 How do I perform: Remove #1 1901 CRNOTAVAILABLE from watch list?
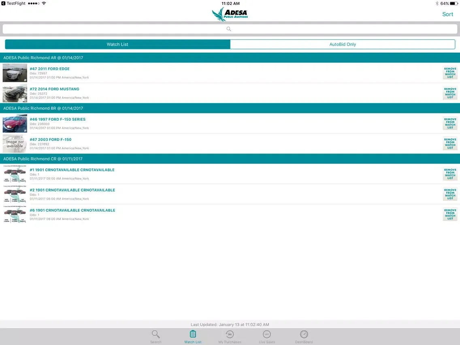(x=450, y=174)
